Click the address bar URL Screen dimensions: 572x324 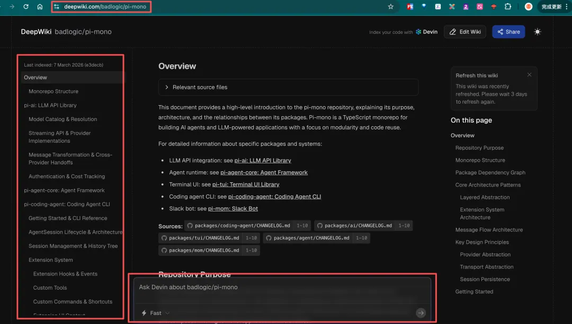(105, 6)
